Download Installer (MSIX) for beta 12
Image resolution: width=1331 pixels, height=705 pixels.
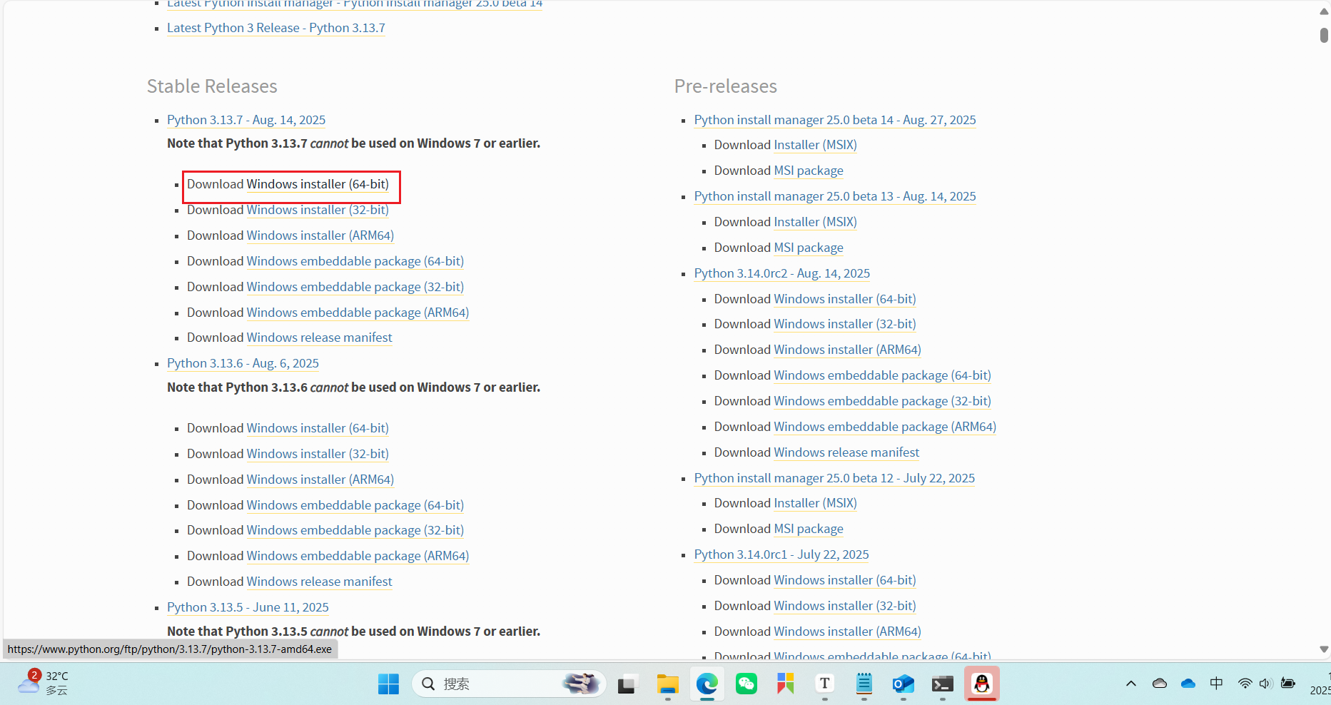(x=816, y=503)
